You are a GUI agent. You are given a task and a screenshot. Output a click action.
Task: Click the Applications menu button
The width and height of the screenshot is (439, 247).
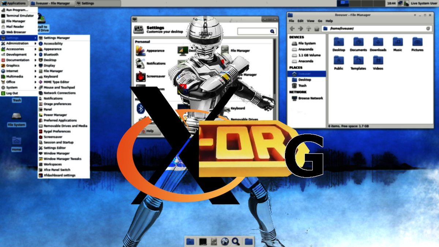pyautogui.click(x=14, y=3)
